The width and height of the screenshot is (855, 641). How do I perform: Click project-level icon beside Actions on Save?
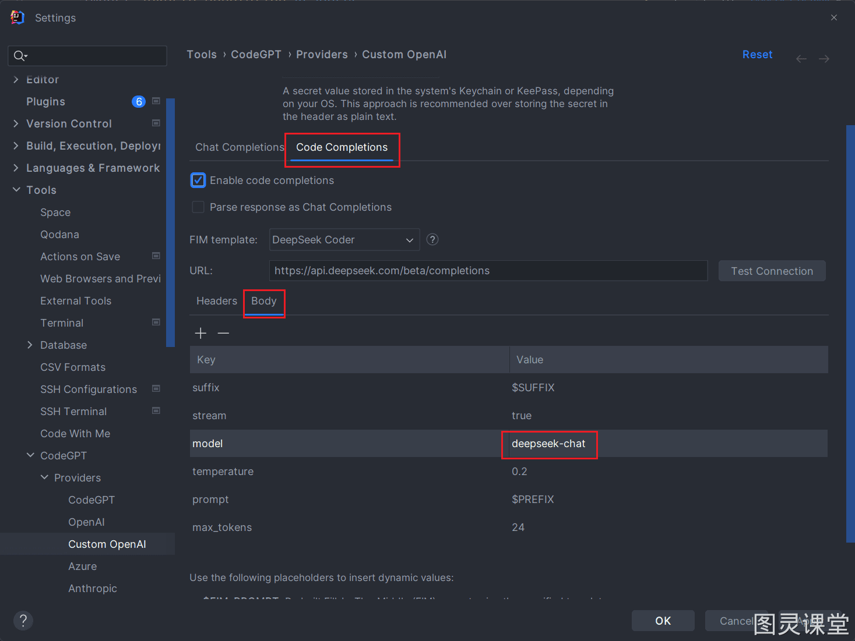(x=156, y=256)
